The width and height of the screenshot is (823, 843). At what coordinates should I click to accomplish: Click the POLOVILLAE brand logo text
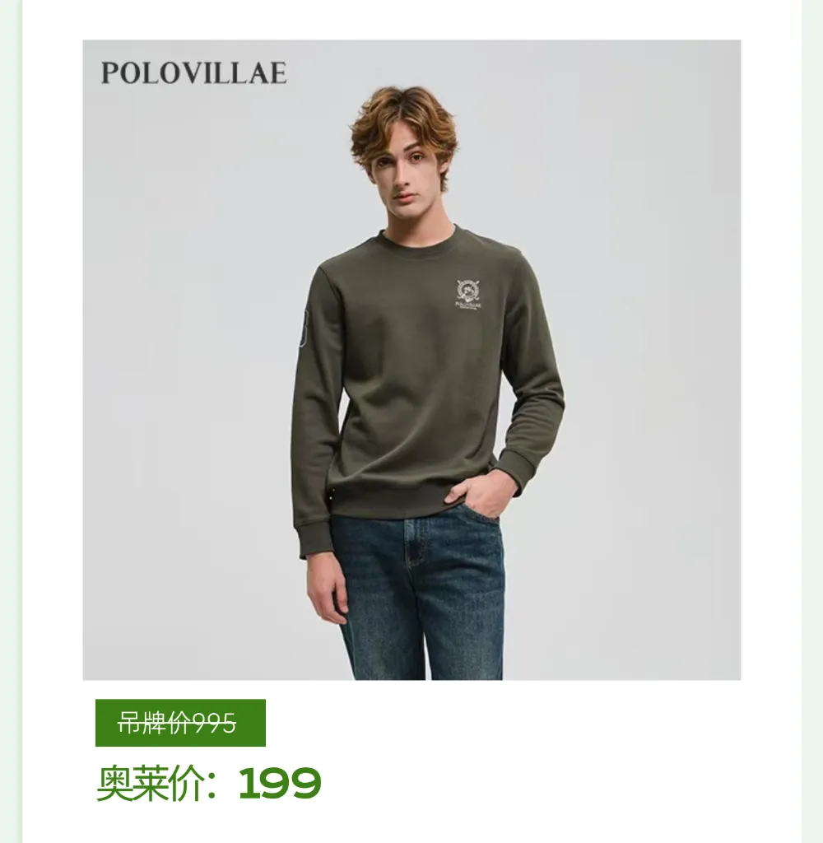[193, 73]
